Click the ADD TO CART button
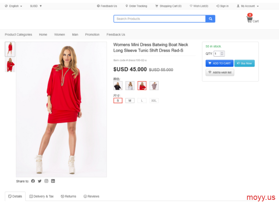279x203 pixels. point(219,63)
